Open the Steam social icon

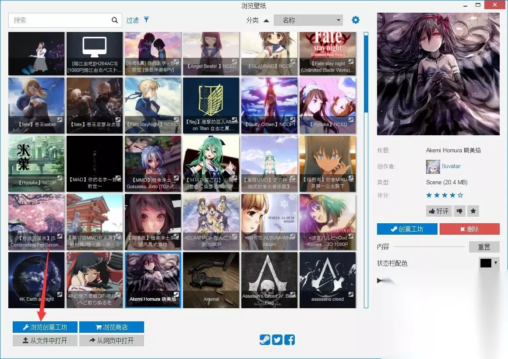point(265,340)
